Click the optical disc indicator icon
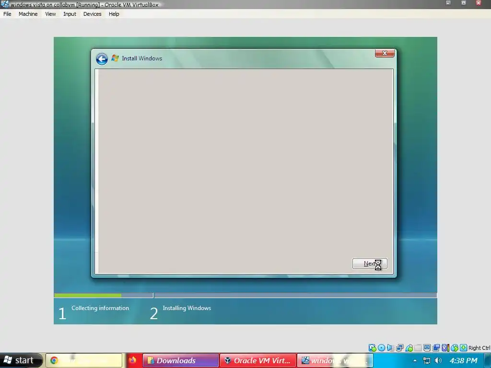 (381, 348)
